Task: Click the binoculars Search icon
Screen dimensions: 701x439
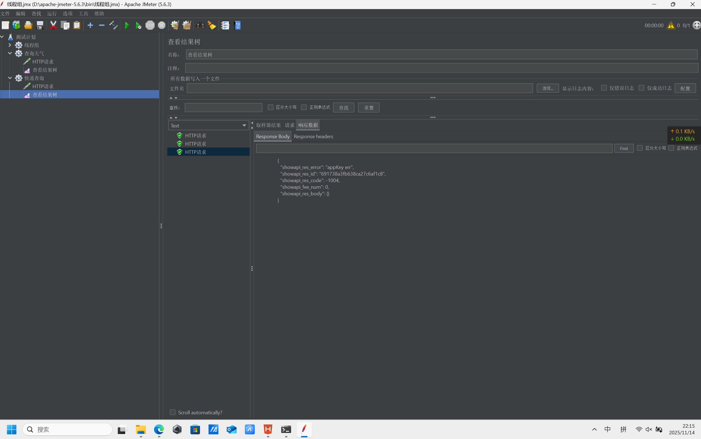Action: 200,26
